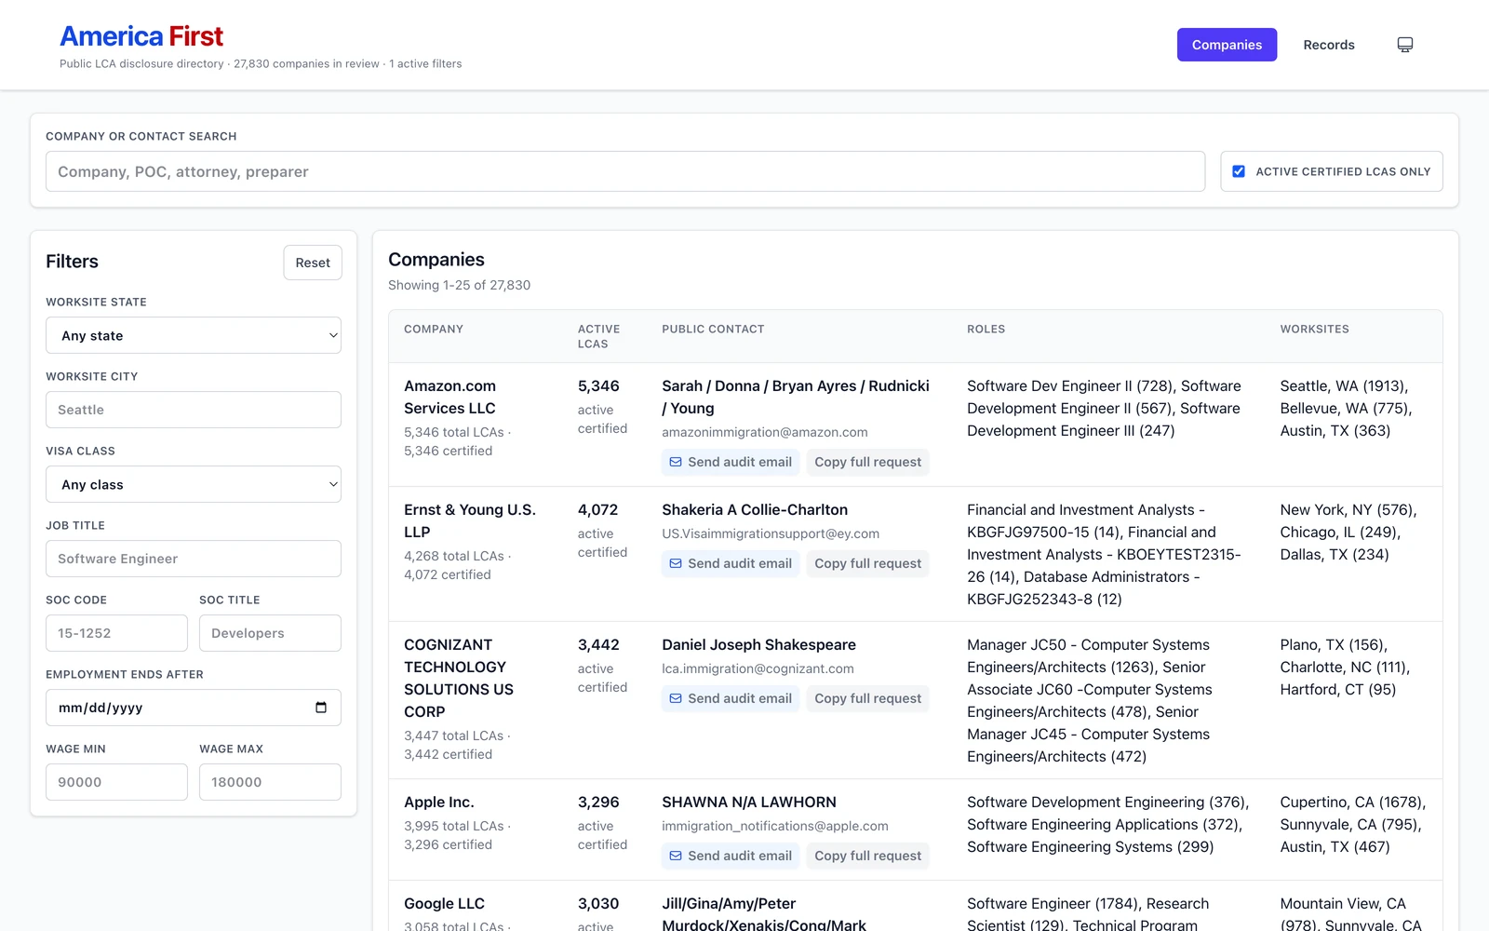Click the Company column header
Screen dimensions: 1489x931
434,330
